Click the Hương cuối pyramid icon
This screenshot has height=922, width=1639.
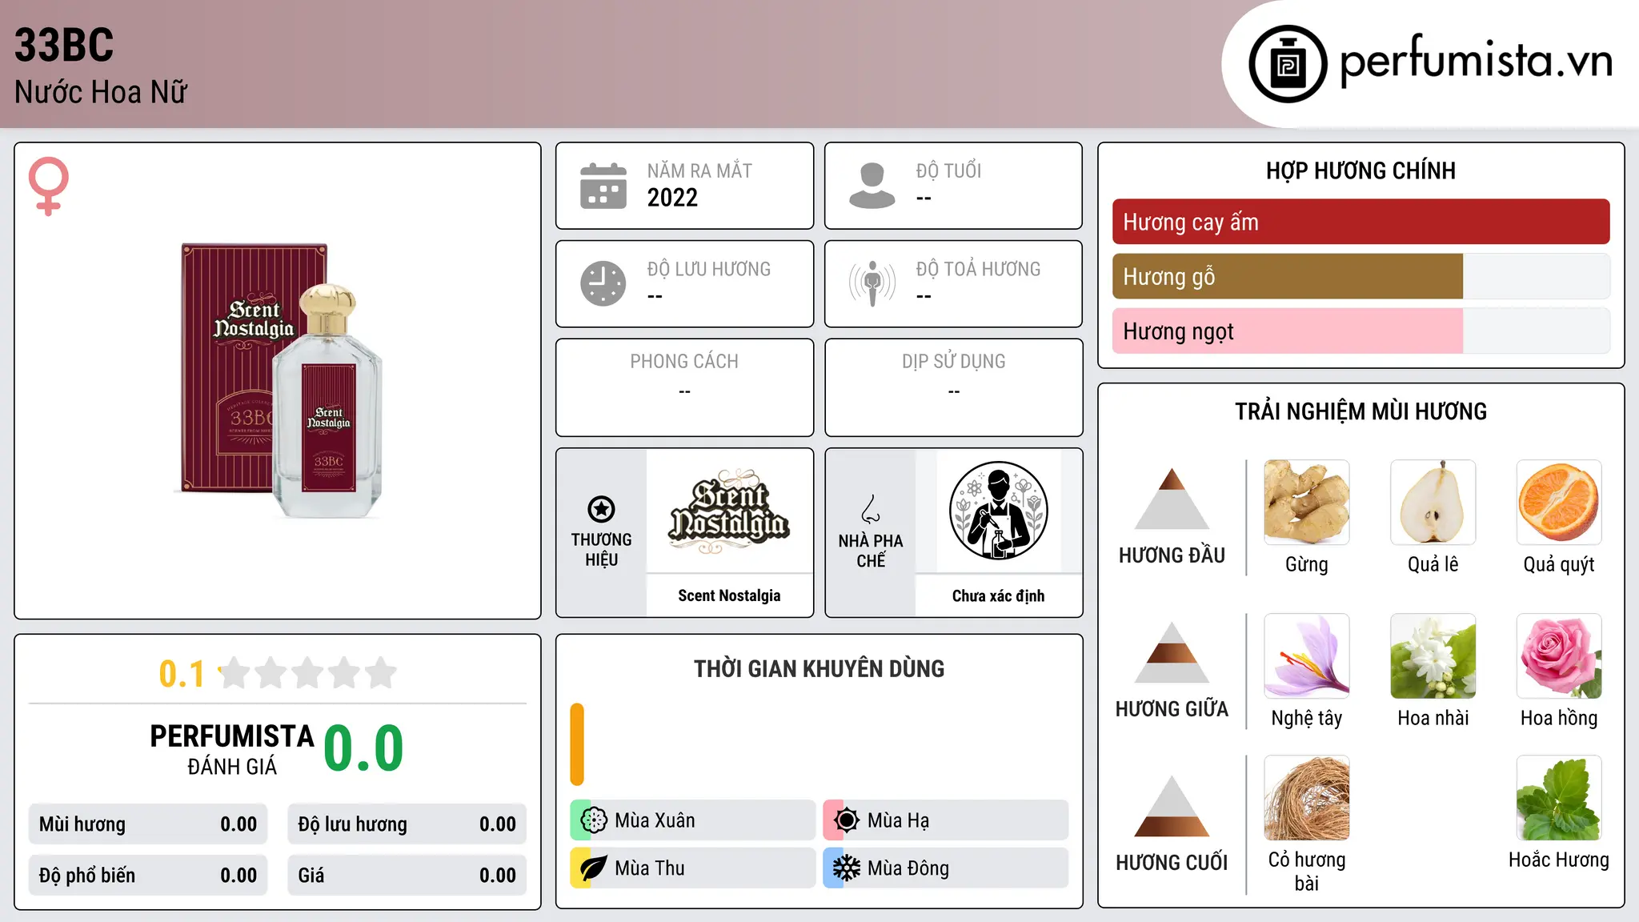1172,806
